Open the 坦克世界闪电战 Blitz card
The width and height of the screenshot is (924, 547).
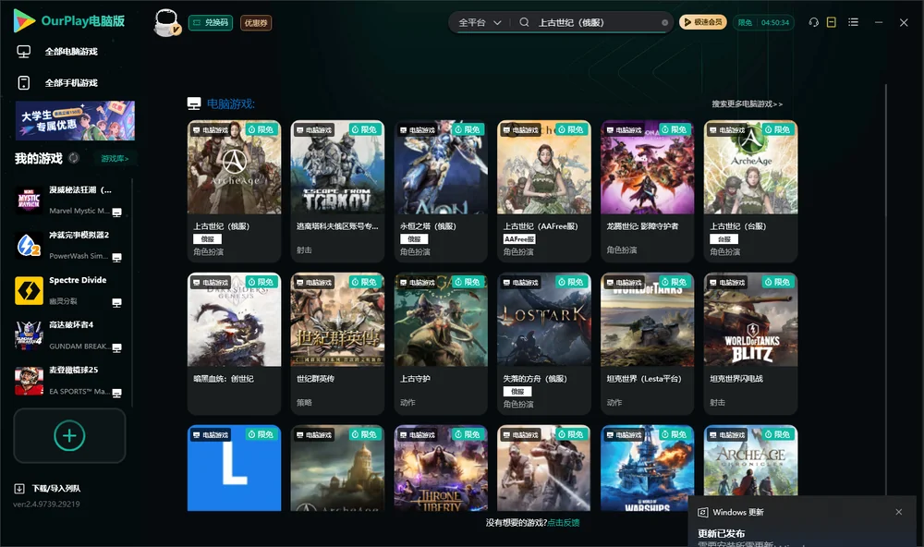pyautogui.click(x=750, y=344)
